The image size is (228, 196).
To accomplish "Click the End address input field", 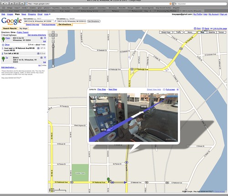I will click(72, 21).
